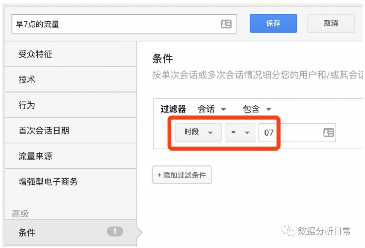Click the filter value field containing 07
This screenshot has height=248, width=365.
[289, 133]
